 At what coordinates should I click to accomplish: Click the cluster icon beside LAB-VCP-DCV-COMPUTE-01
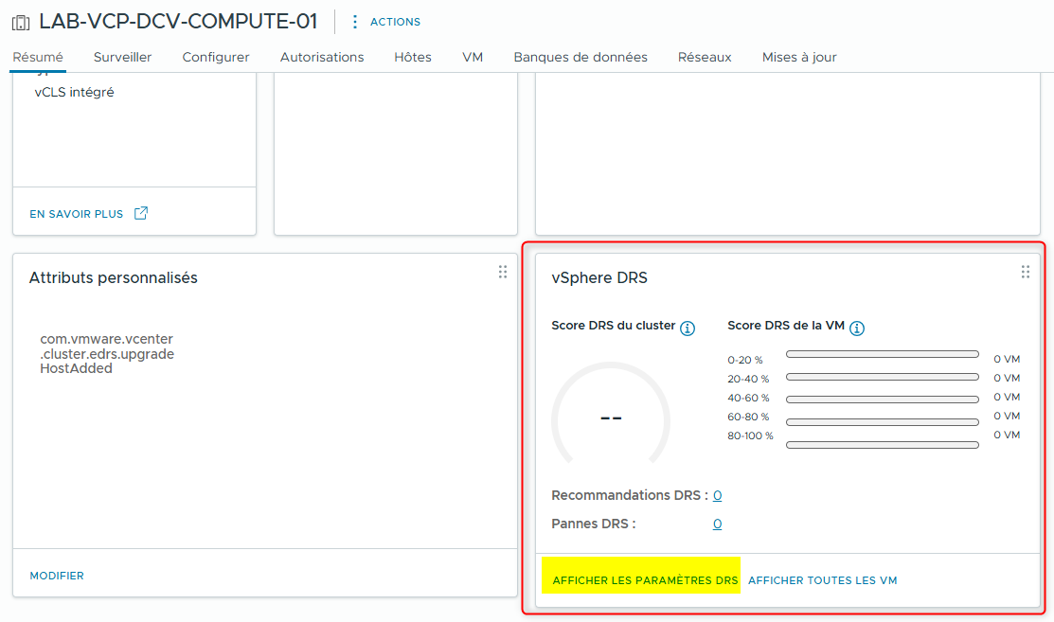[20, 21]
